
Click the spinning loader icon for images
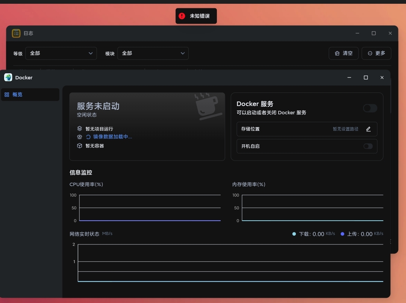click(x=88, y=137)
